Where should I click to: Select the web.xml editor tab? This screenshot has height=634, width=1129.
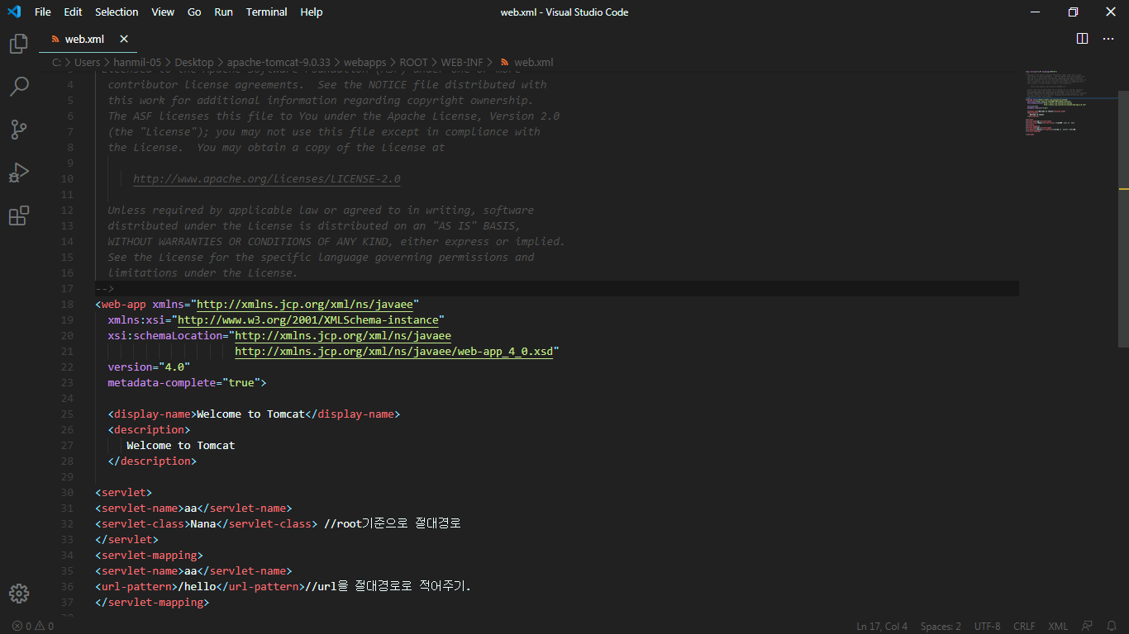pos(88,39)
